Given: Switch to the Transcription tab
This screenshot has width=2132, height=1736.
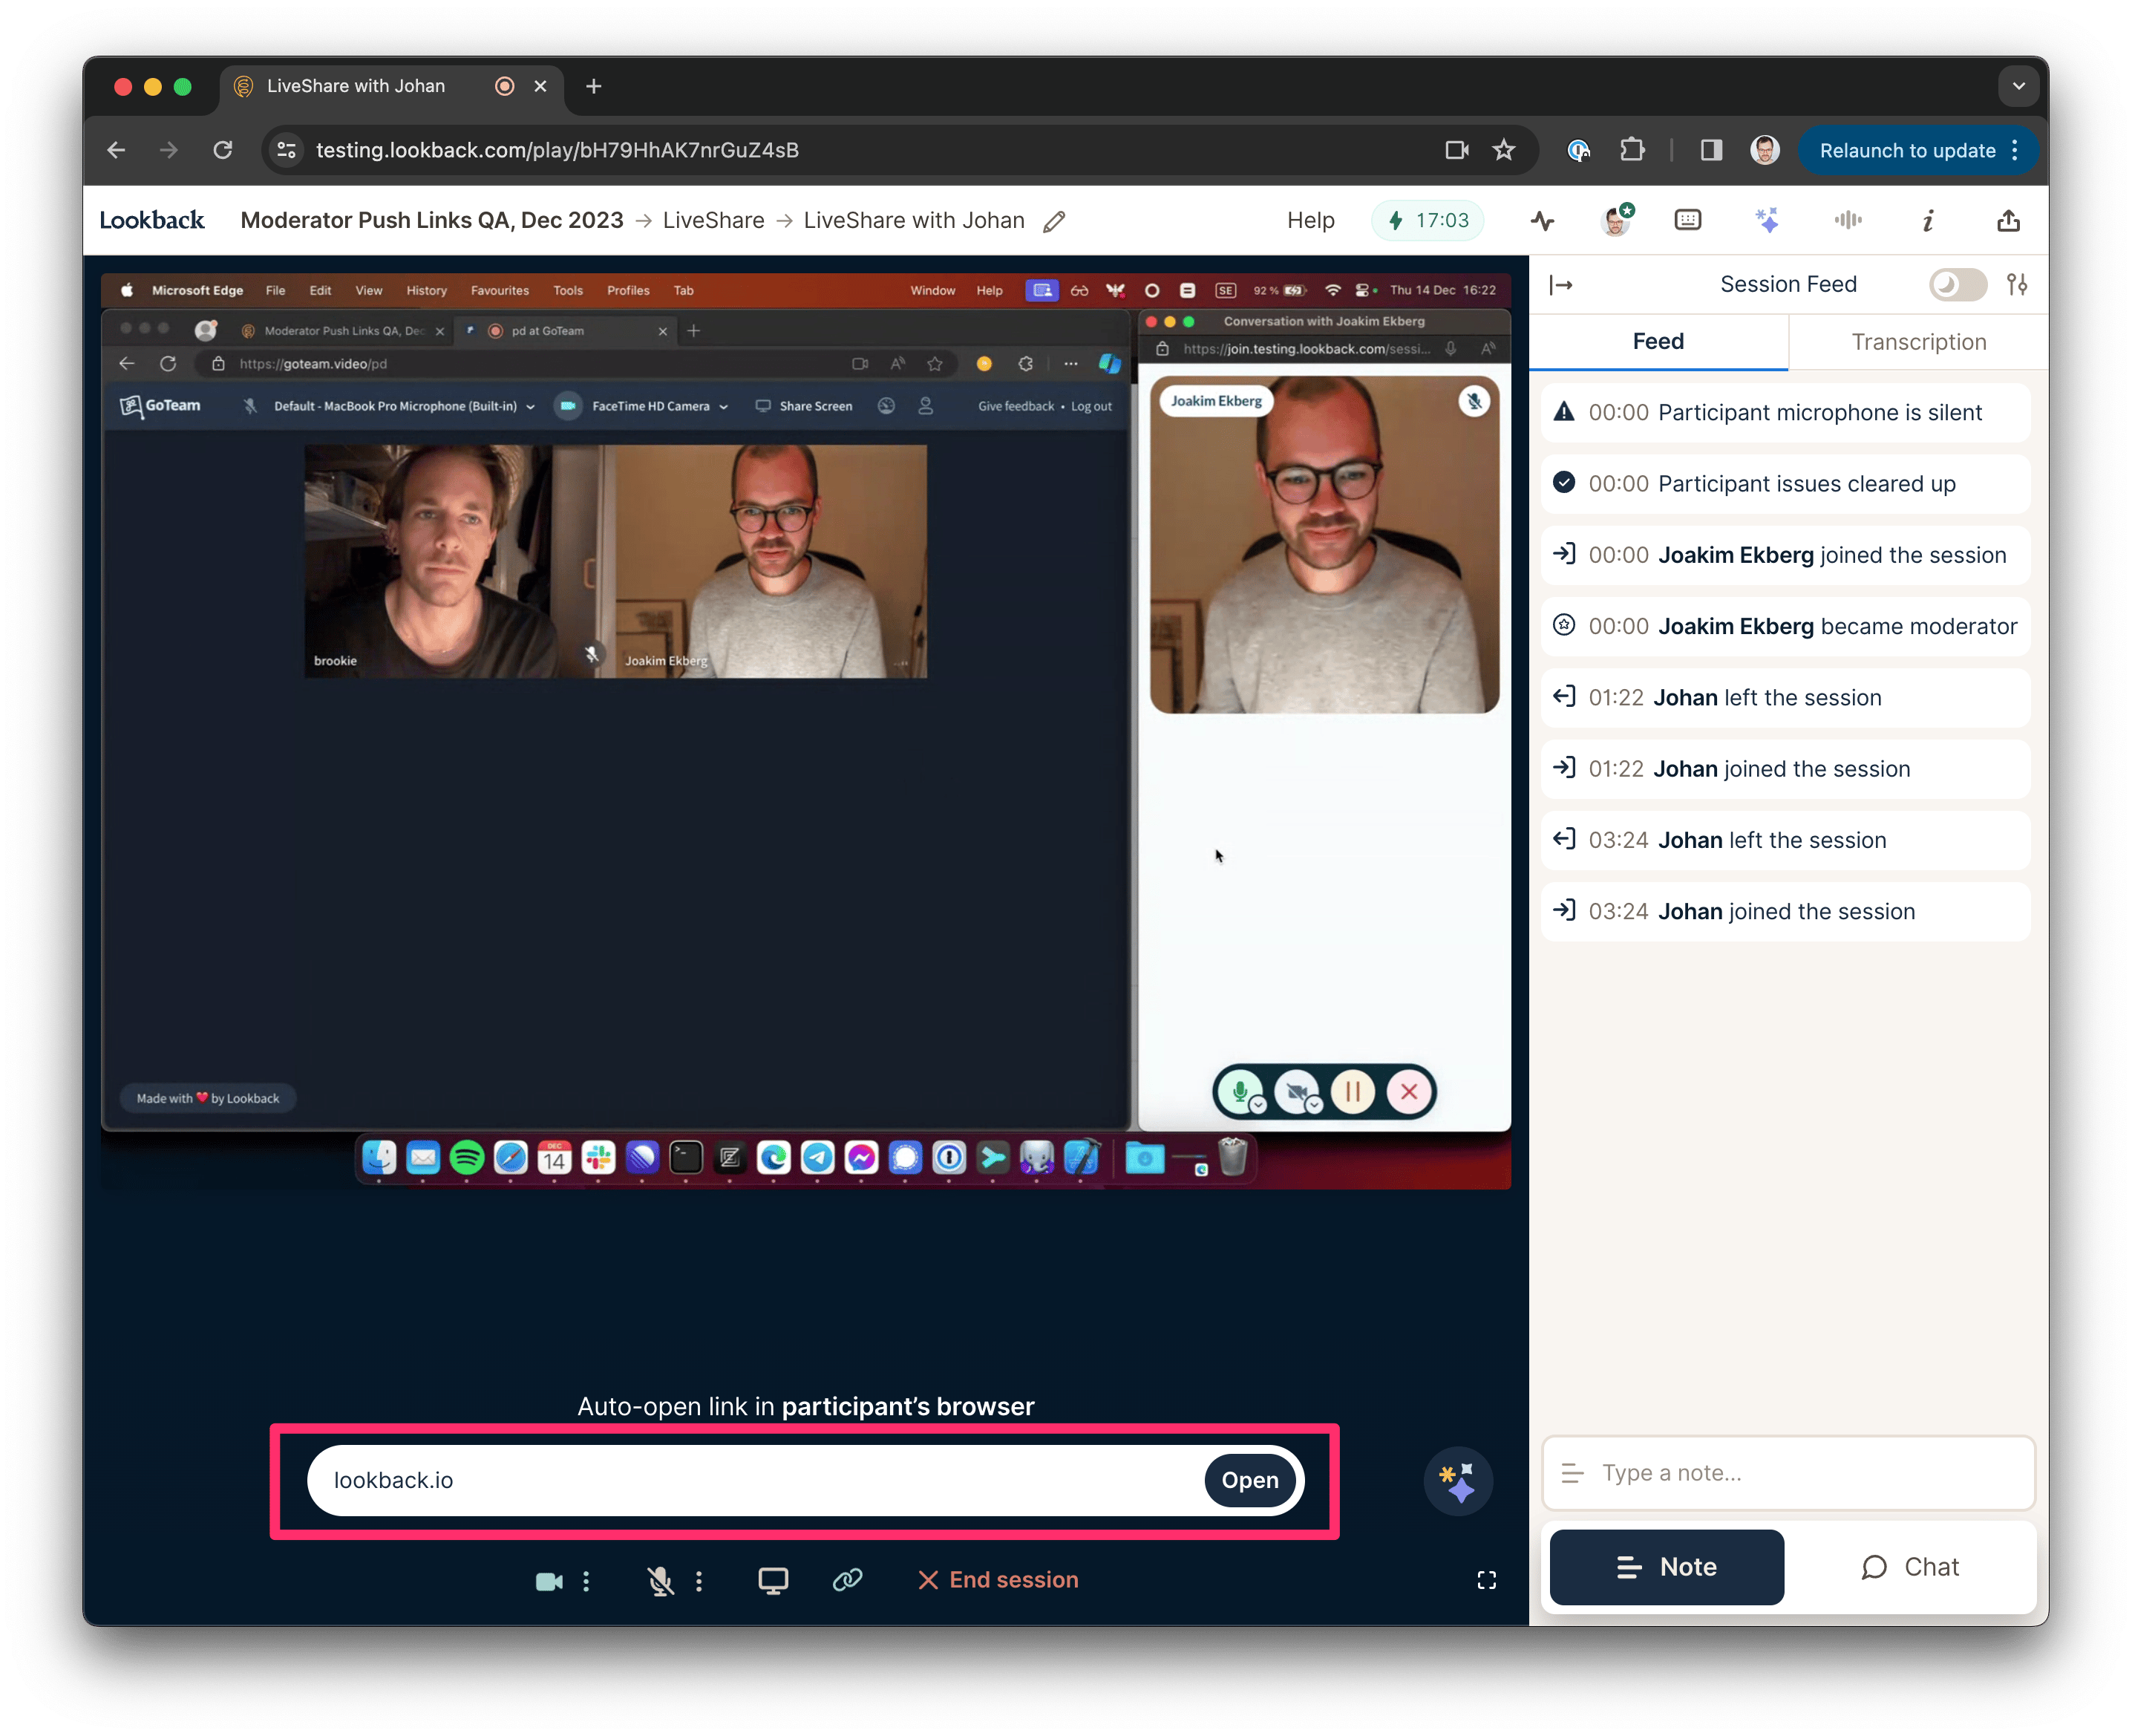Looking at the screenshot, I should [1918, 342].
